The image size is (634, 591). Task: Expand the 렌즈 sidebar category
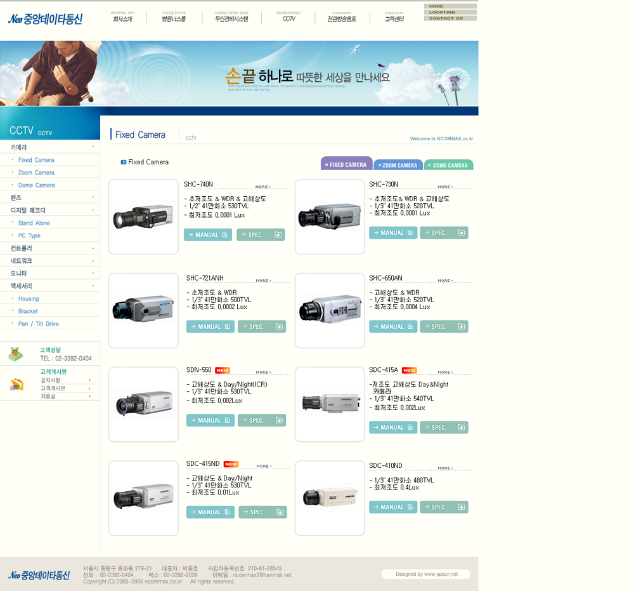[x=49, y=197]
